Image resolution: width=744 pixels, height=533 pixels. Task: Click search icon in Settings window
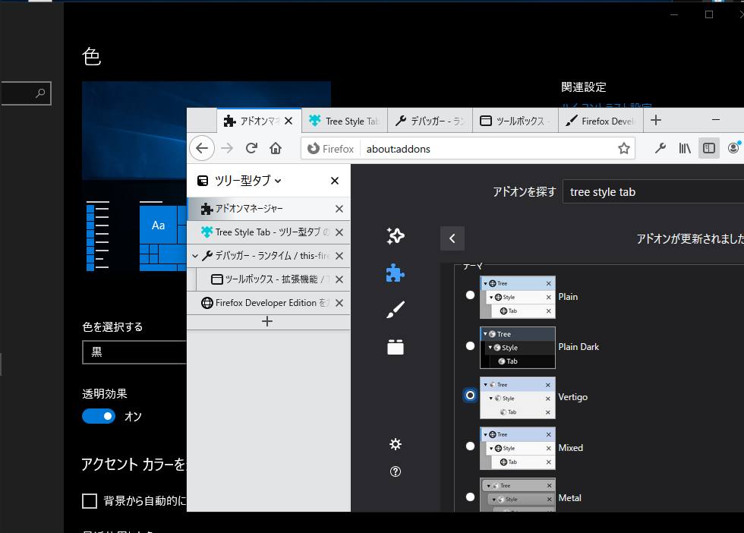tap(41, 93)
